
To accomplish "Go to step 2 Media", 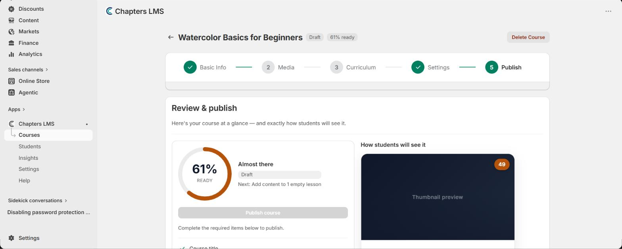I will (278, 67).
